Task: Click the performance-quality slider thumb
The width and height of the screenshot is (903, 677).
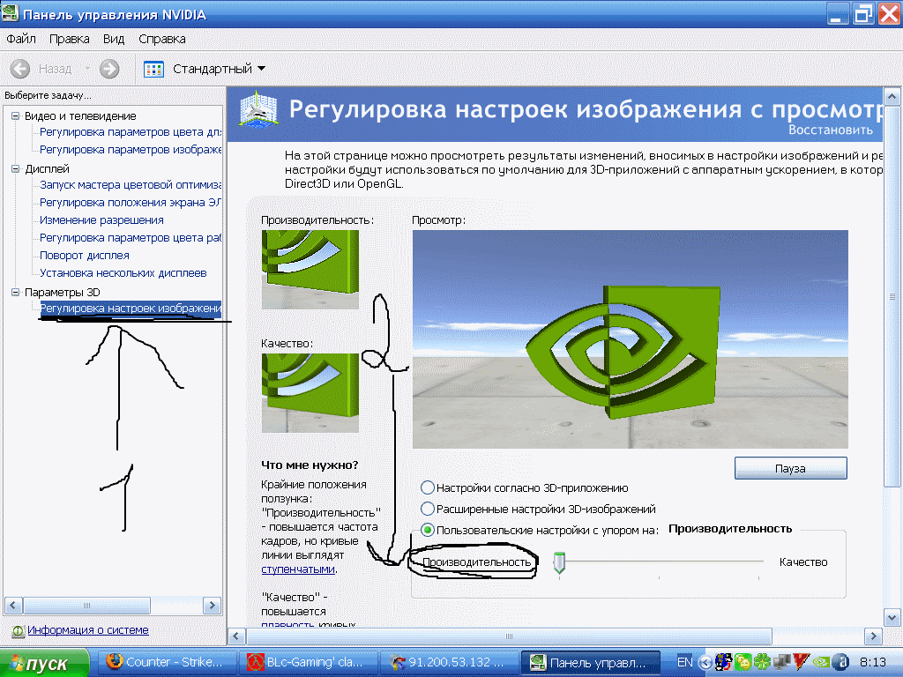Action: (558, 562)
